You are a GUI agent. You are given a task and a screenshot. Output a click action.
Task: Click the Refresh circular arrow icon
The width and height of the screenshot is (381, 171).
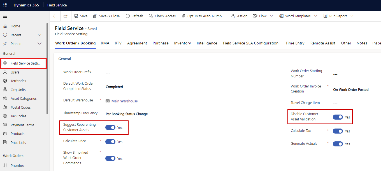(128, 16)
